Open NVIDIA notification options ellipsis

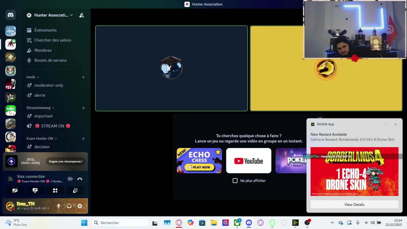tap(385, 124)
